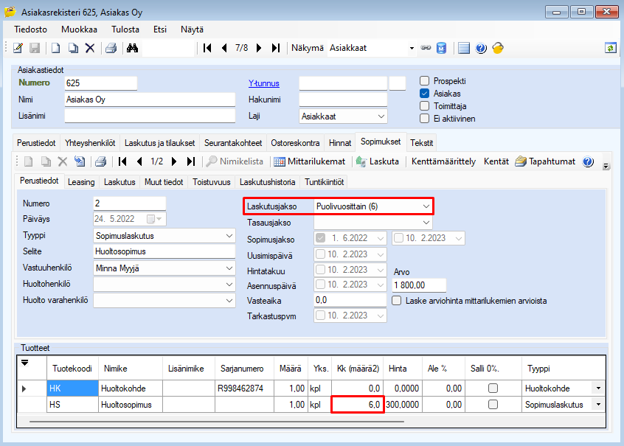Click the Arvo field showing 1 800,00
Viewport: 624px width, 446px height.
(419, 285)
